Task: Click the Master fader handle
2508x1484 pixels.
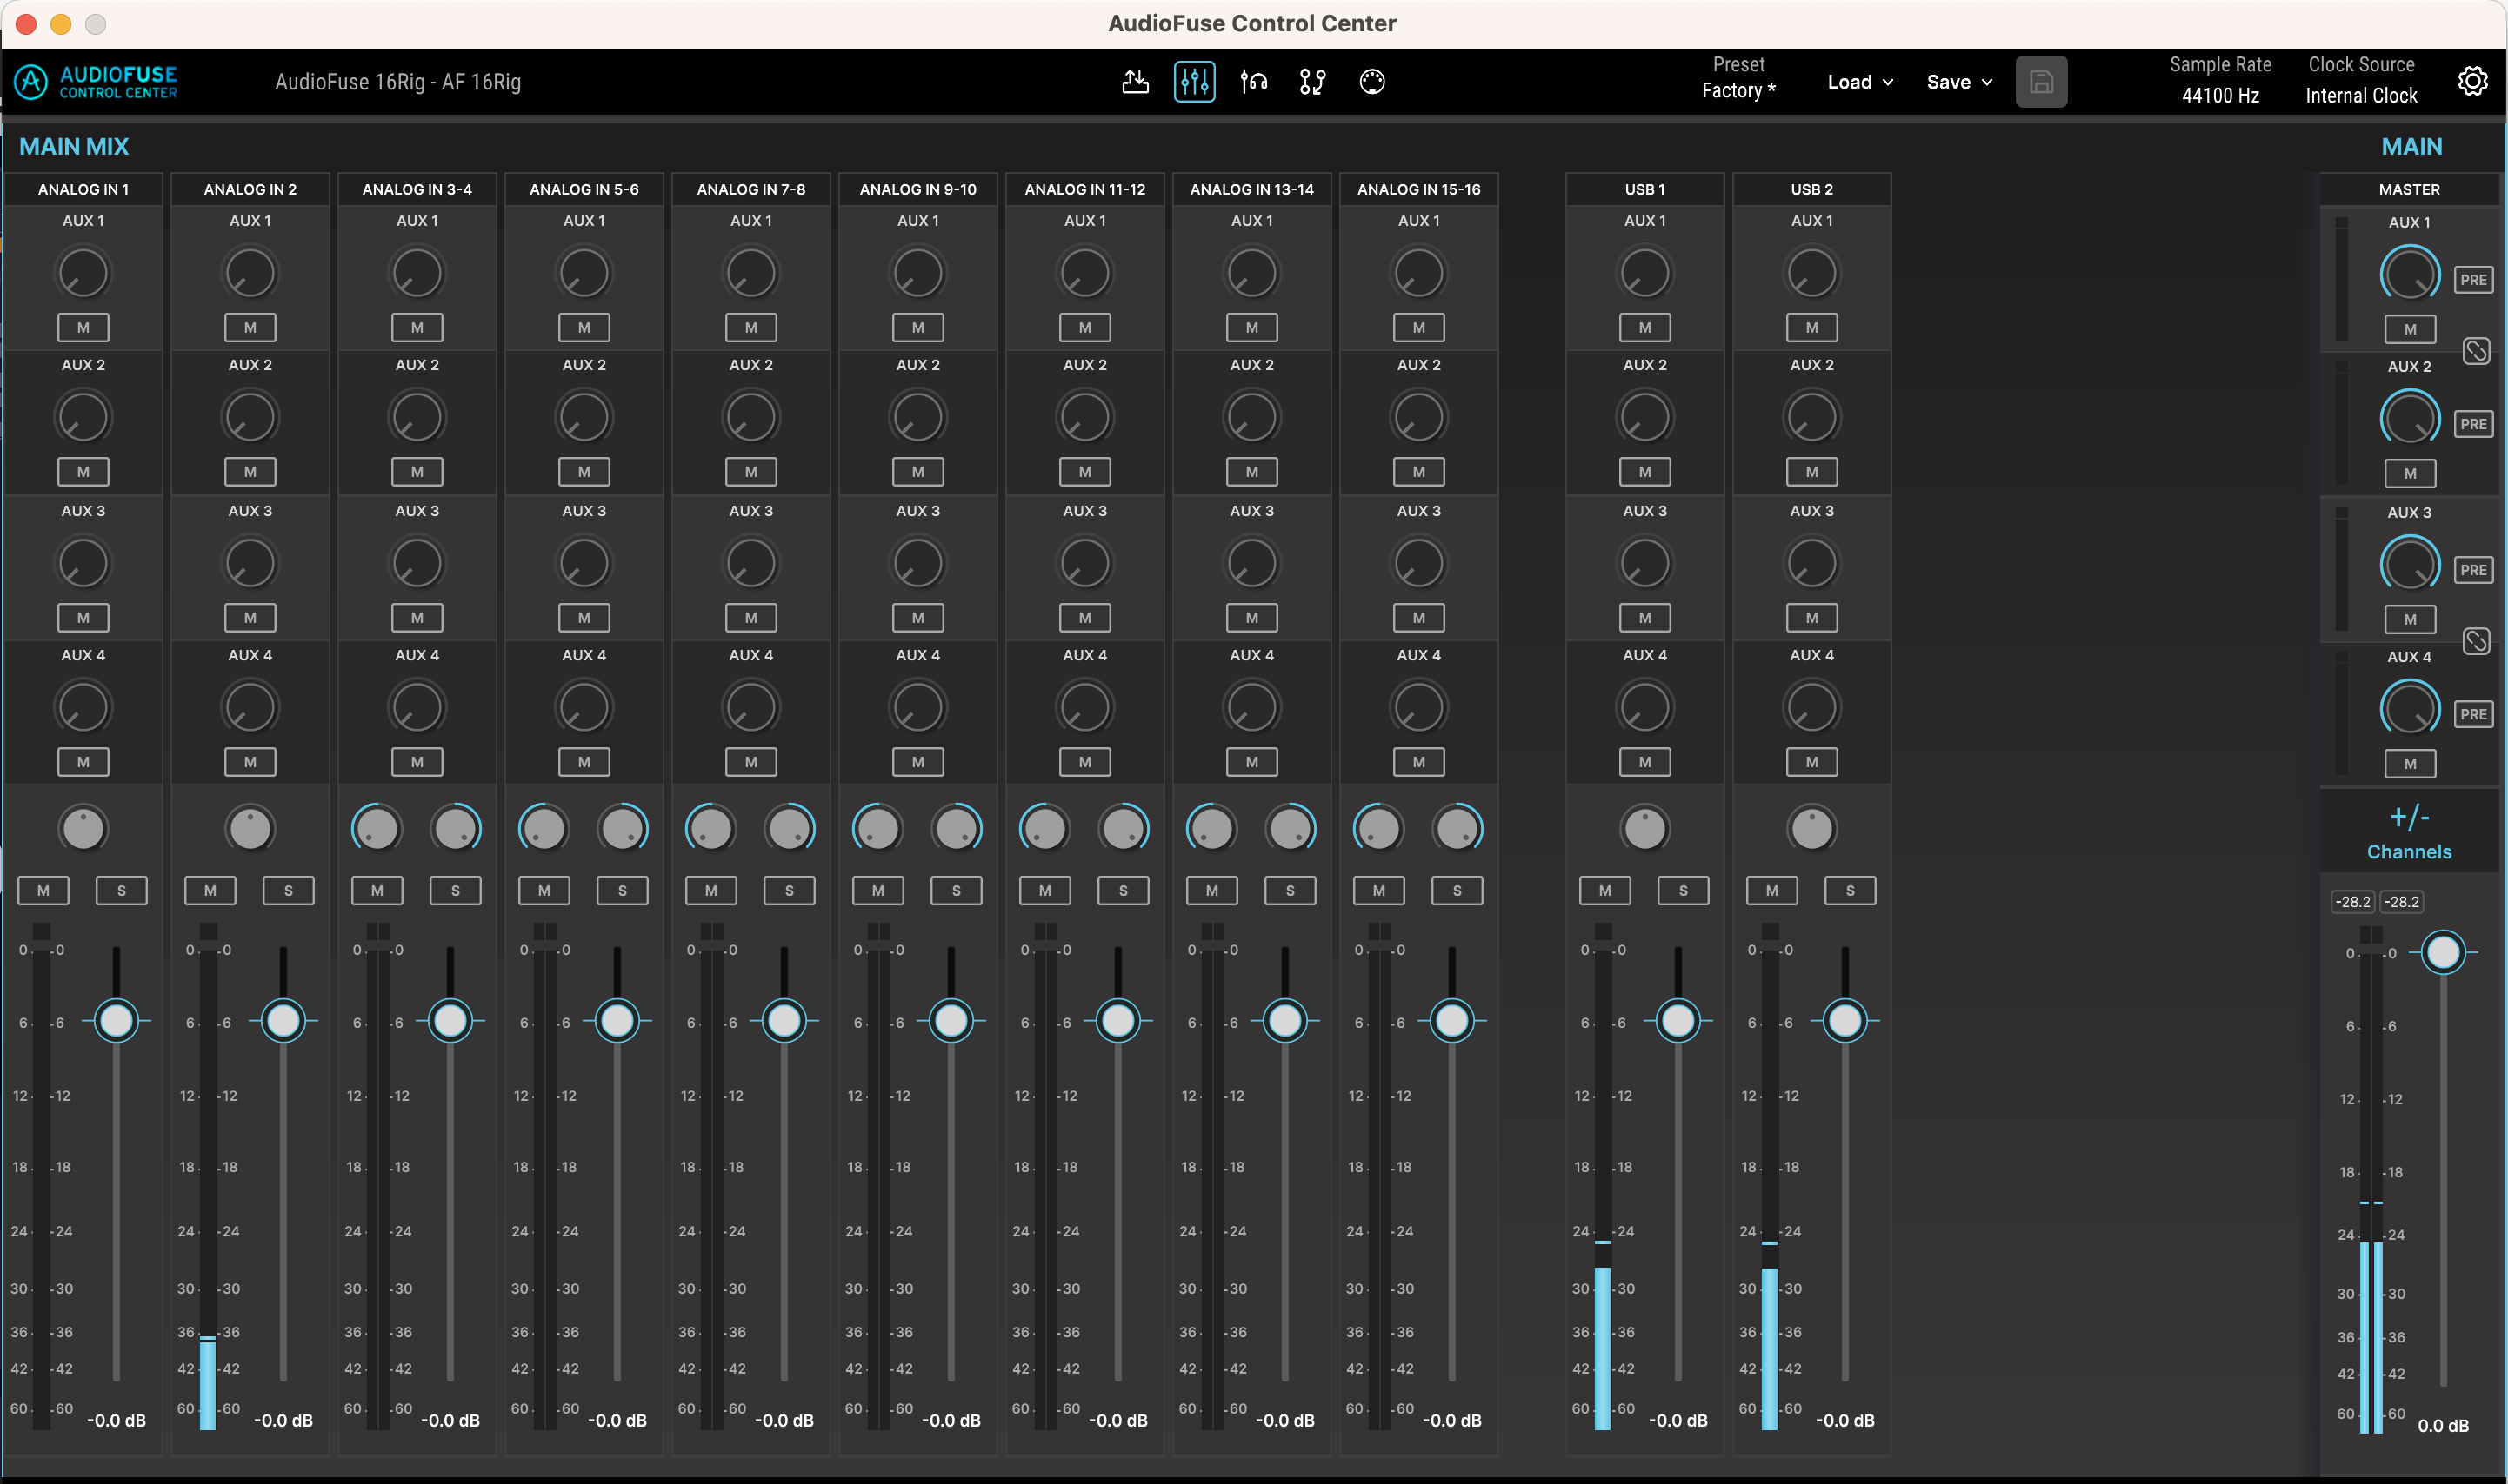Action: [2443, 952]
